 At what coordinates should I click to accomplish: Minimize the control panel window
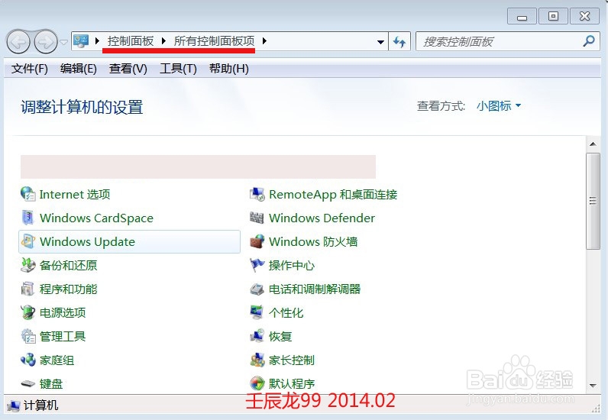click(x=522, y=16)
